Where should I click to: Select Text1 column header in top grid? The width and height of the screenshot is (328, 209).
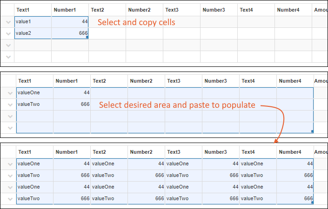click(x=33, y=10)
